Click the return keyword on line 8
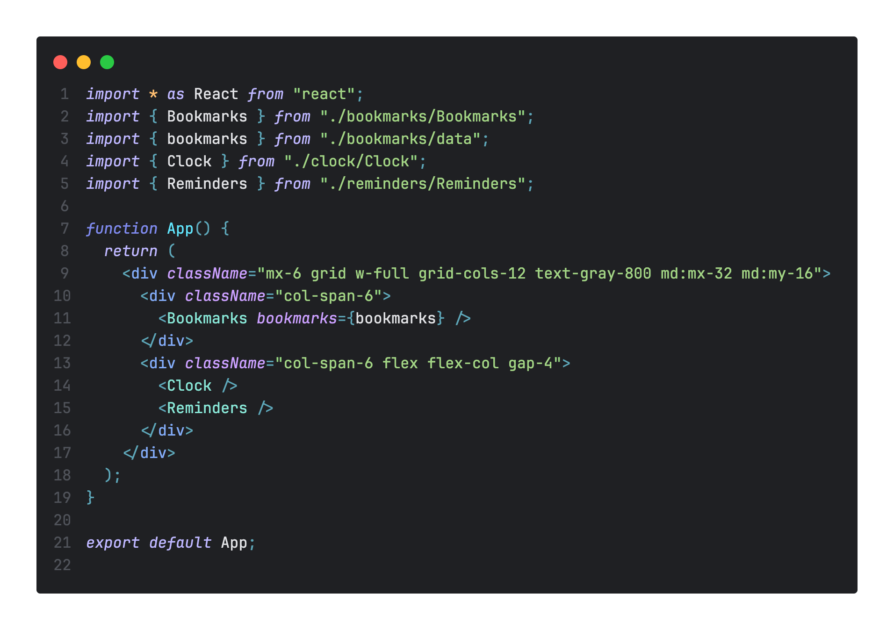Viewport: 894px width, 630px height. (x=131, y=251)
